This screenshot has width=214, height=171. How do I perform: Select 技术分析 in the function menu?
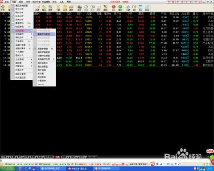click(22, 16)
